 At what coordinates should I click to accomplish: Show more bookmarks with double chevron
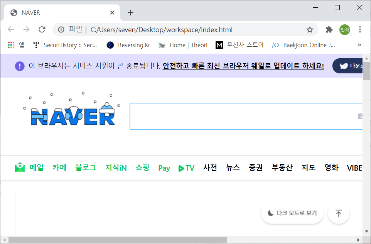click(x=359, y=45)
